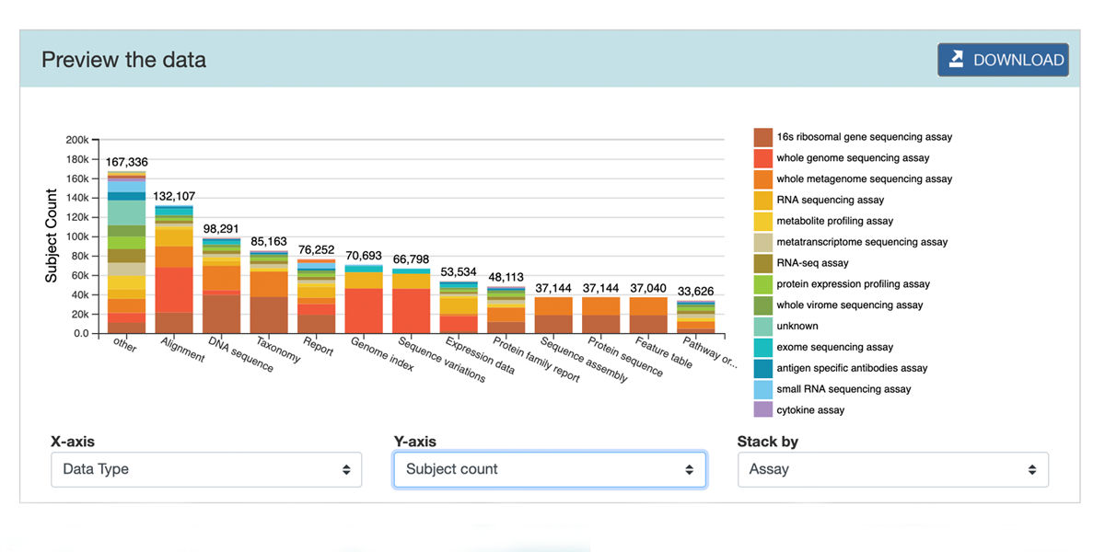Image resolution: width=1105 pixels, height=552 pixels.
Task: Click the DOWNLOAD button
Action: (x=1003, y=60)
